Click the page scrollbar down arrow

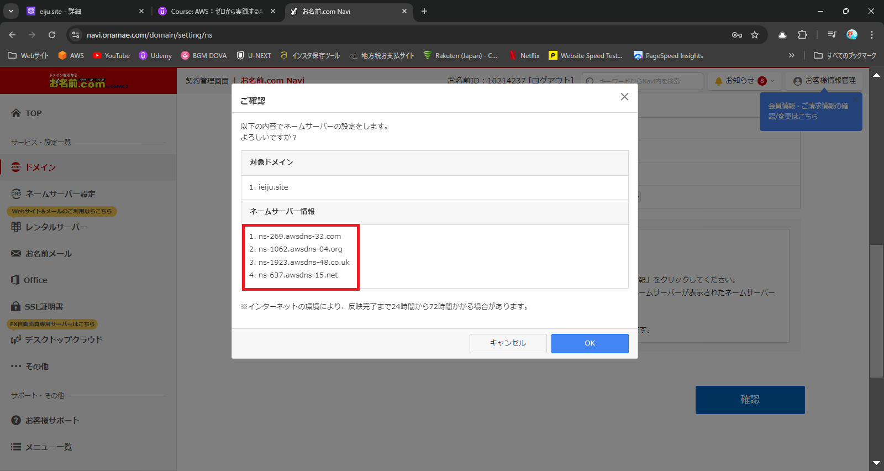coord(876,463)
